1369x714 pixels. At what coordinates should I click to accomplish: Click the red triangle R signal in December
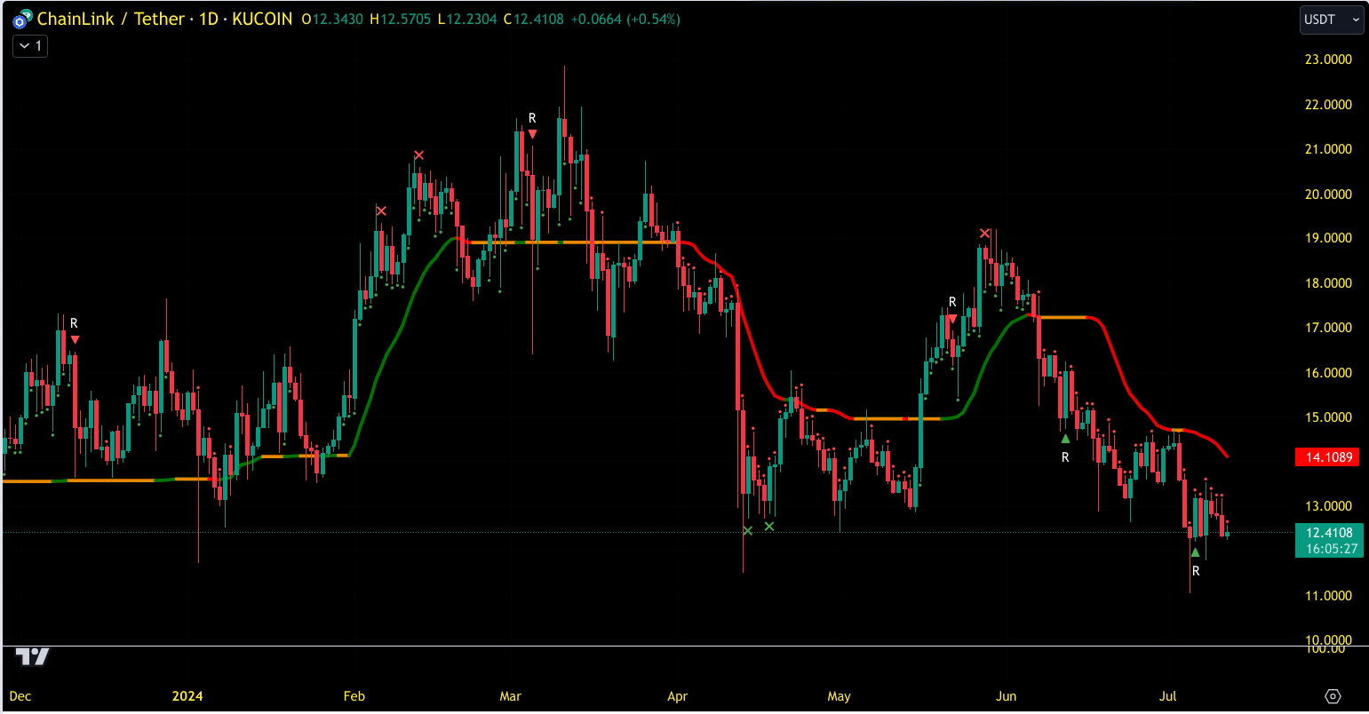(75, 339)
